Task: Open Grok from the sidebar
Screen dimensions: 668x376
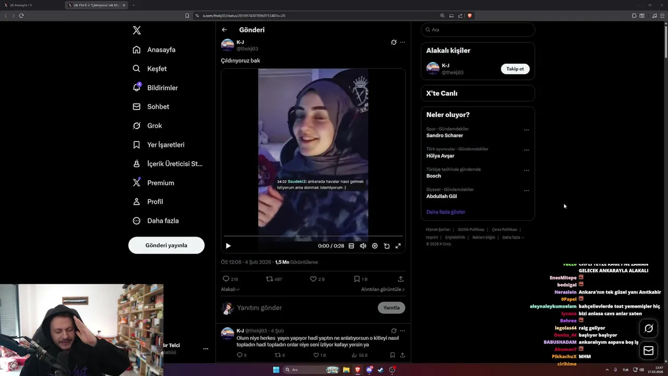Action: point(147,125)
